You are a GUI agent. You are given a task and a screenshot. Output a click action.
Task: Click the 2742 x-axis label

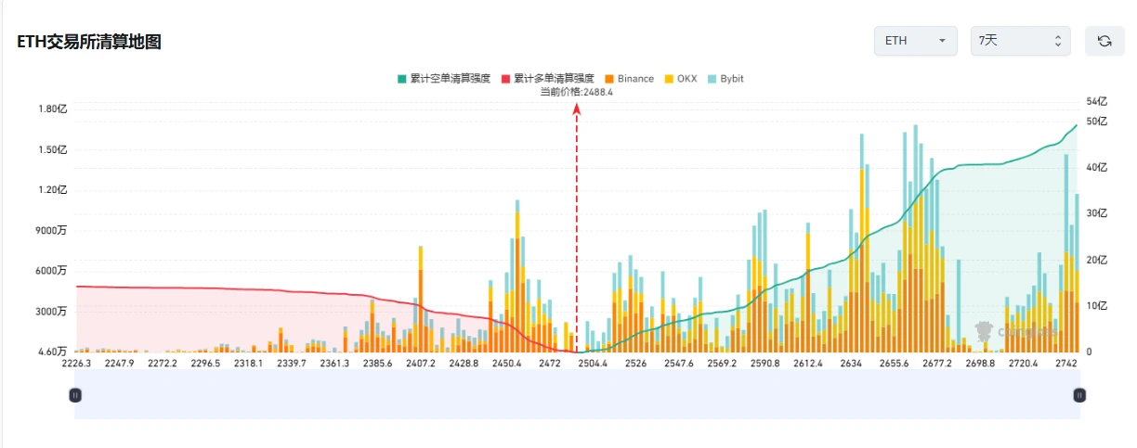coord(1065,364)
